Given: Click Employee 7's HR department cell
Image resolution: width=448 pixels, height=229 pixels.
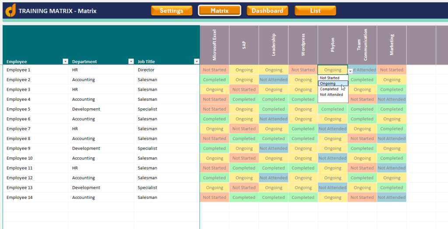Looking at the screenshot, I should (101, 129).
